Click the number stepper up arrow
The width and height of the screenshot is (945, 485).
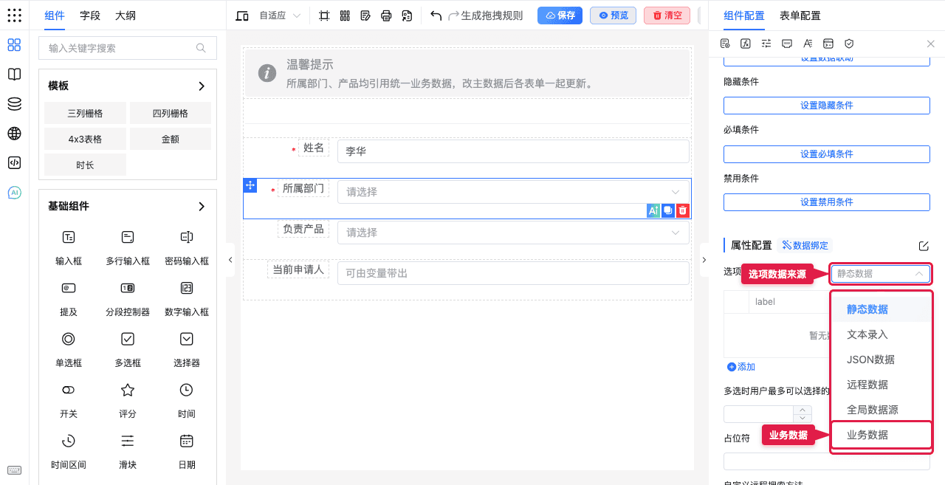coord(803,410)
